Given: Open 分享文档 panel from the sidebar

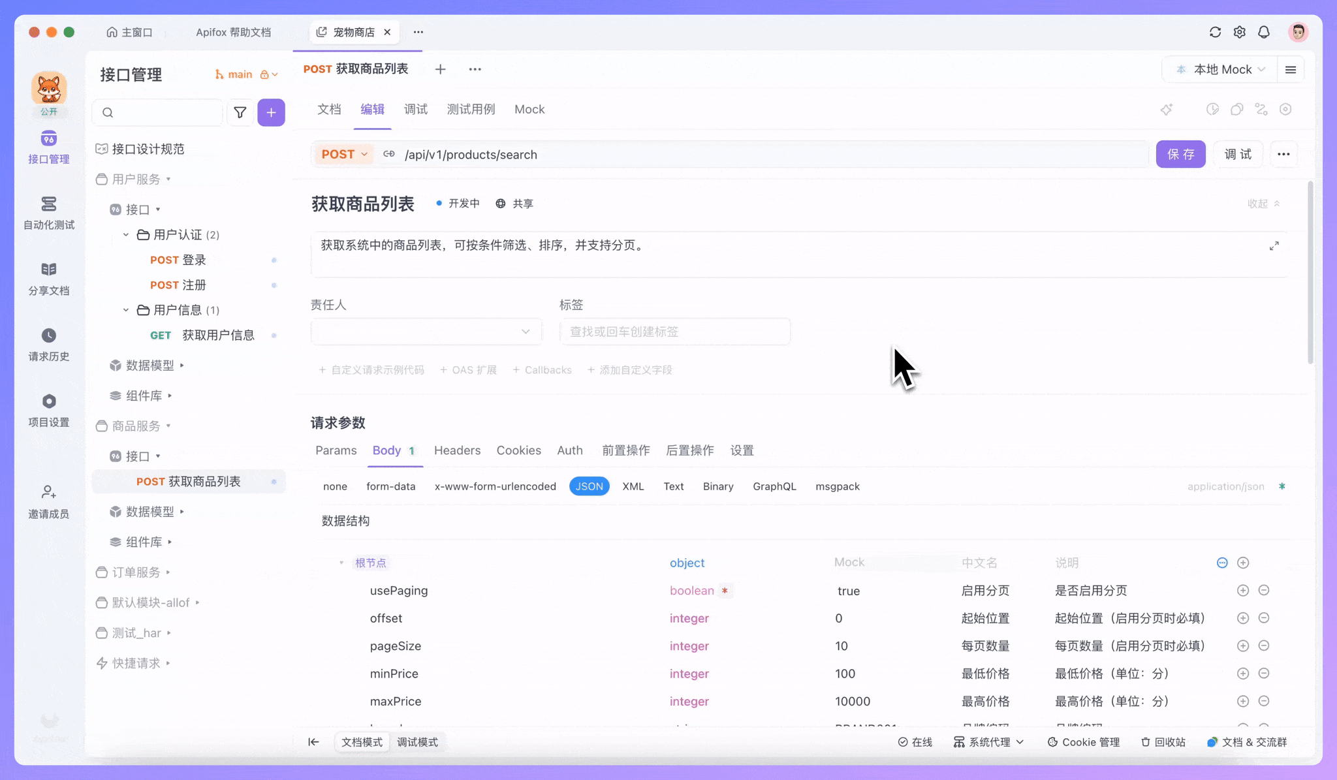Looking at the screenshot, I should click(x=49, y=279).
